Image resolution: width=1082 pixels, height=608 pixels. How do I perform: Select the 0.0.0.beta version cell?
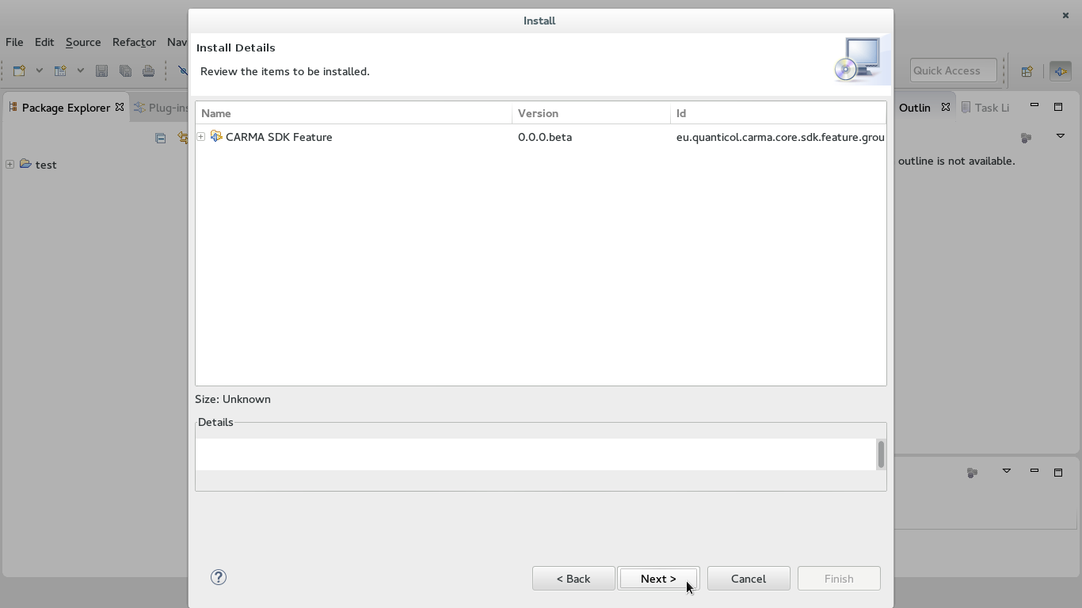545,137
